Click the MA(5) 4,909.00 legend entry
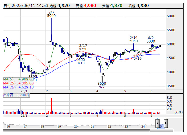The image size is (187, 135). (18, 79)
